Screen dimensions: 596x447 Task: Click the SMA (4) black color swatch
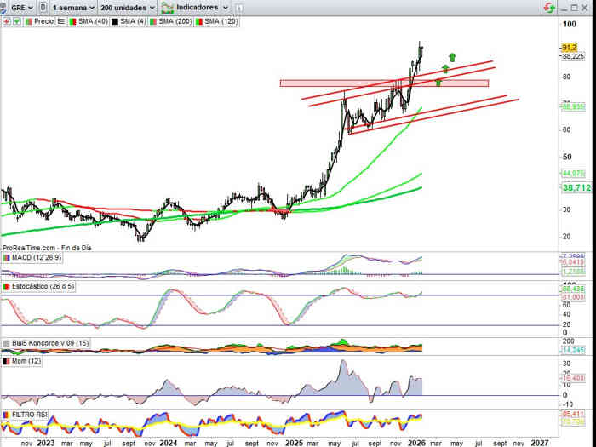pos(114,20)
